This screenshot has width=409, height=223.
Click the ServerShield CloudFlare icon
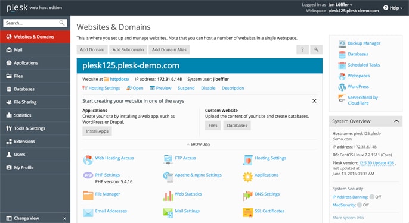(x=342, y=98)
